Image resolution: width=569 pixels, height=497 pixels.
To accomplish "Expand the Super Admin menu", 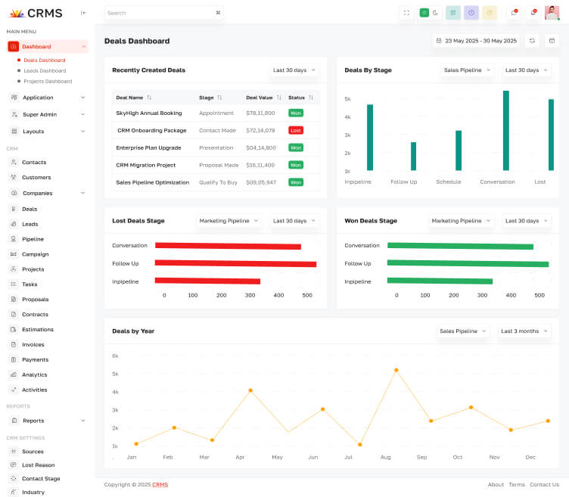I will (x=48, y=114).
